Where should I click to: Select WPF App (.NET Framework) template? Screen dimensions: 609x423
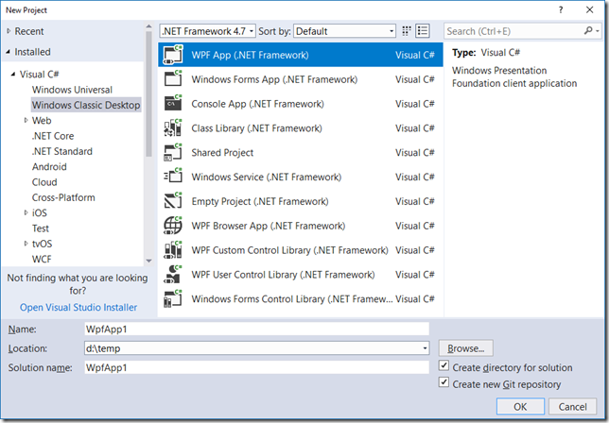point(300,55)
